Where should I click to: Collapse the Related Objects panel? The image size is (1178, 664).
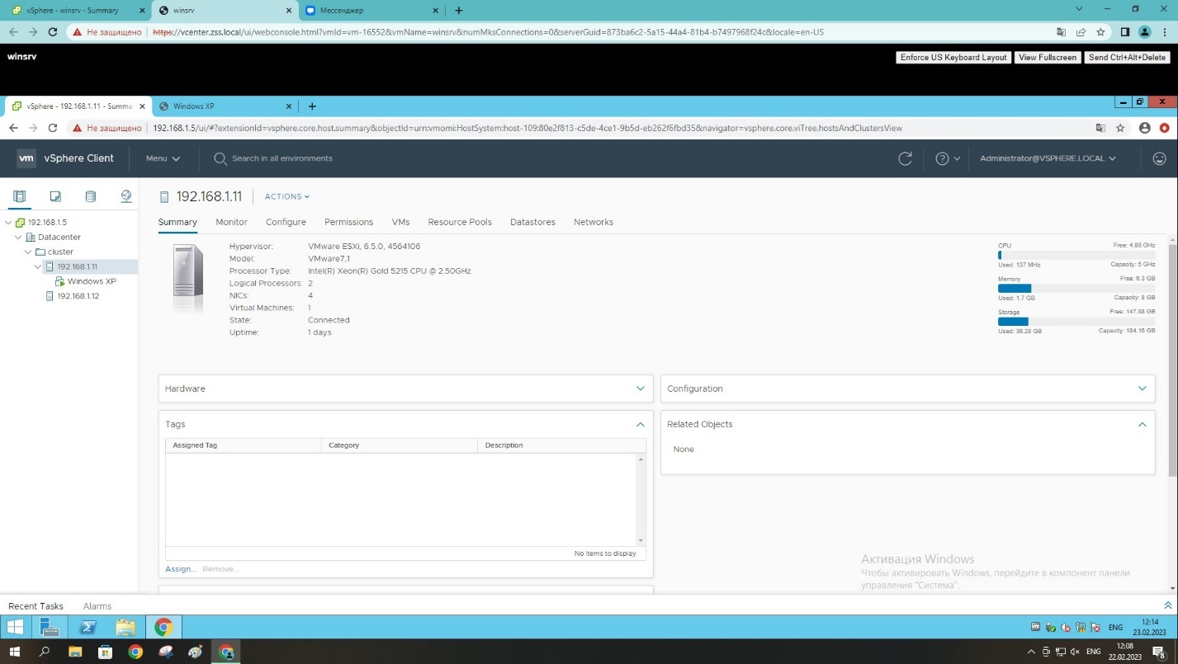point(1143,424)
